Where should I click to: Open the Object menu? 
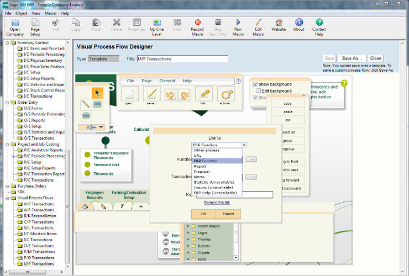pos(22,13)
